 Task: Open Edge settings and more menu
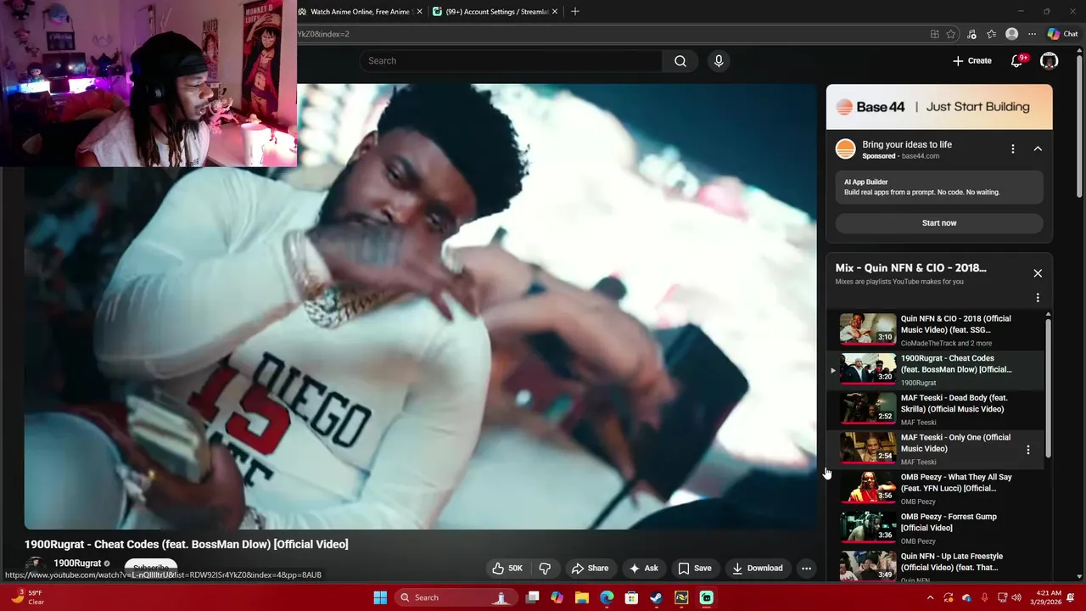1032,34
